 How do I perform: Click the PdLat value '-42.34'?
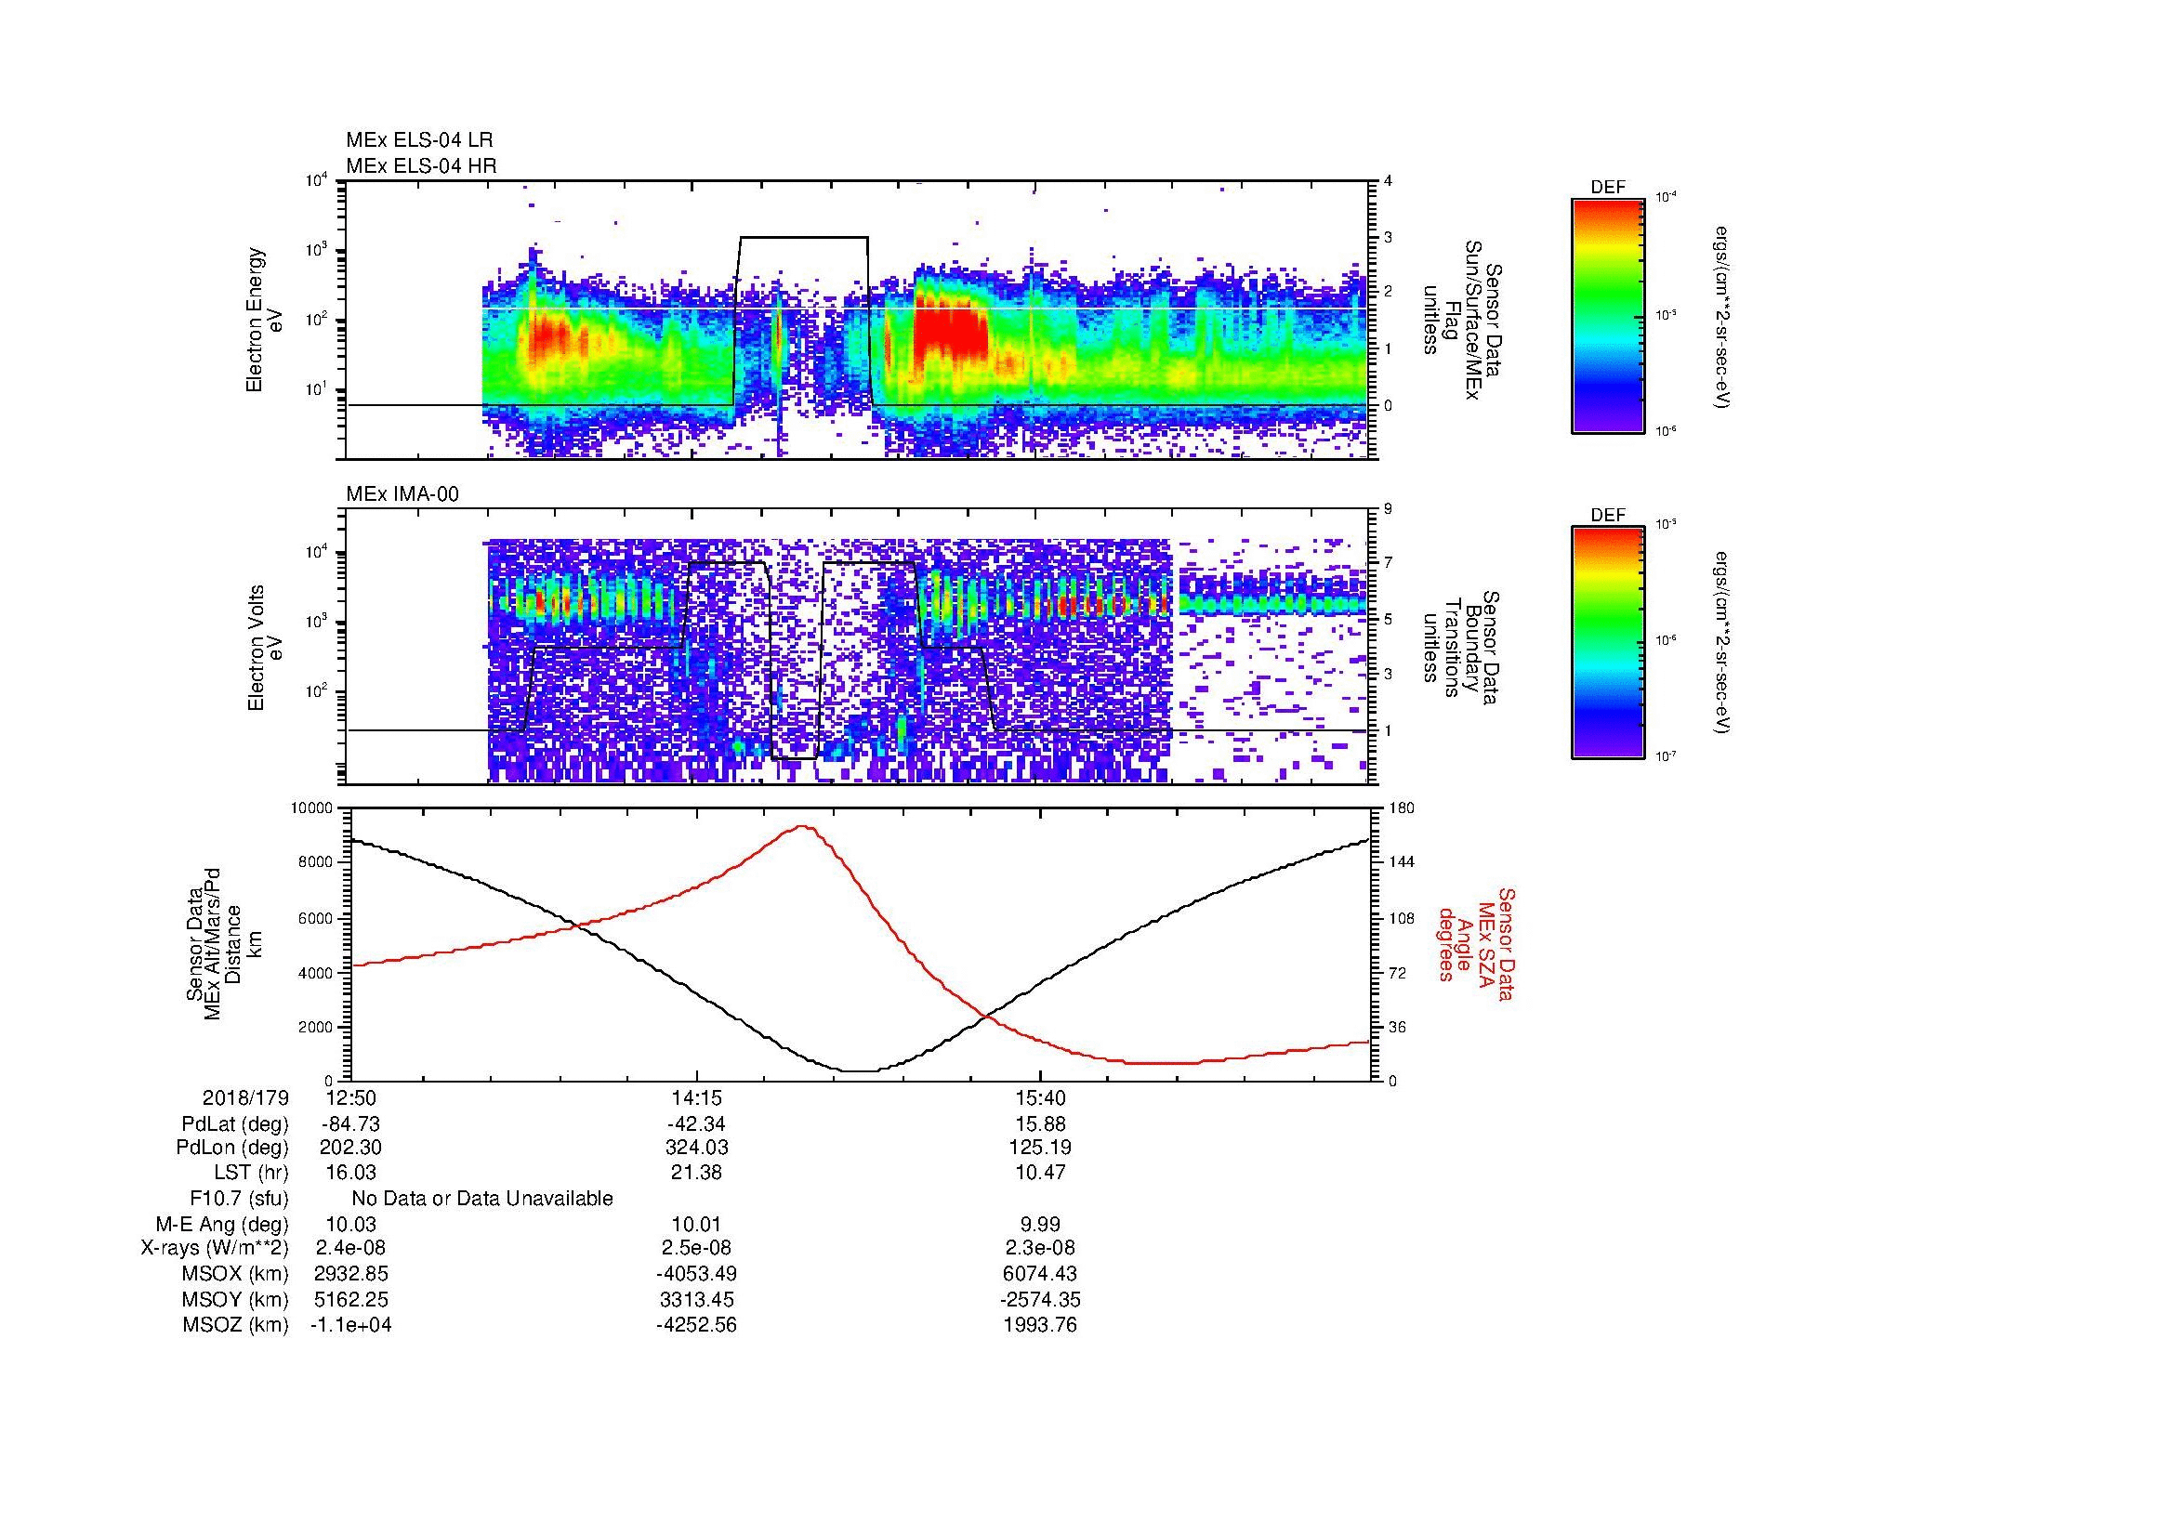pyautogui.click(x=697, y=1124)
